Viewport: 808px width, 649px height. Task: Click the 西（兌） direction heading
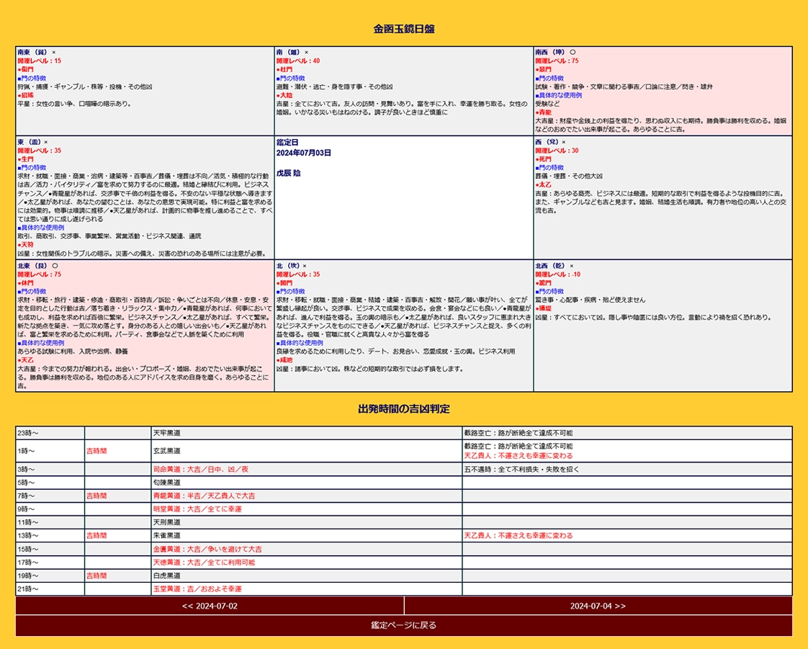pos(547,142)
